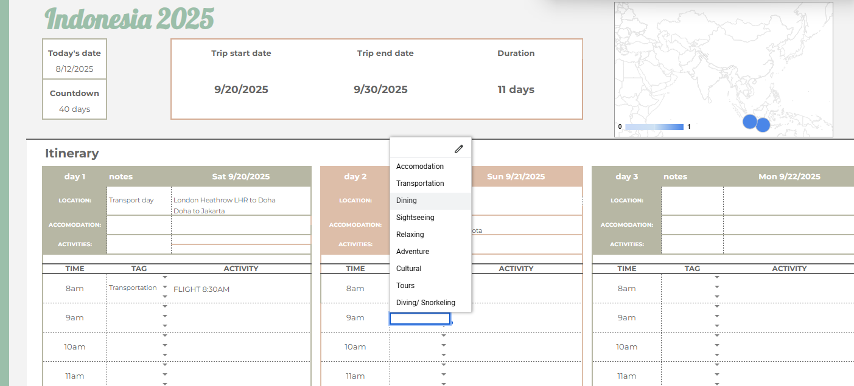The image size is (854, 386).
Task: Click the selected day 2 9am tag cell
Action: (x=420, y=319)
